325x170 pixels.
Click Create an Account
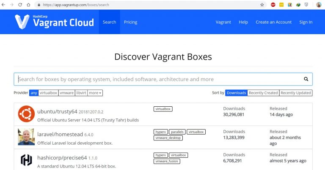[x=274, y=22]
